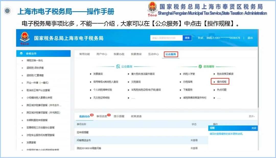This screenshot has height=158, width=276.
Task: Click the national emblem logo in the blue header
Action: [x=25, y=38]
